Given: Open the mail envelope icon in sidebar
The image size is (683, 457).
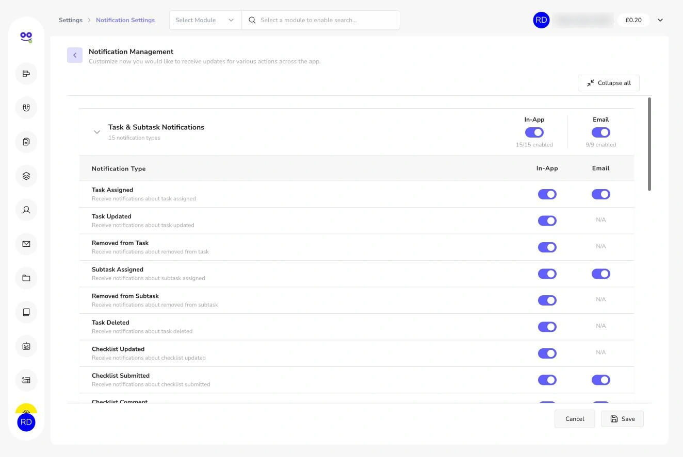Looking at the screenshot, I should click(26, 244).
